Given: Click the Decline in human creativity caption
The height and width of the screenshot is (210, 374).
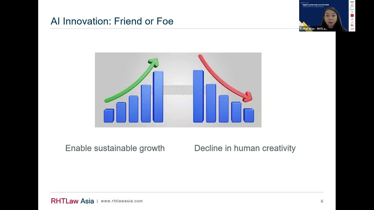Looking at the screenshot, I should click(245, 148).
